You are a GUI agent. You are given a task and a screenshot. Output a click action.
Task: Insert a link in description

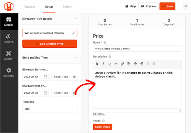(122, 64)
